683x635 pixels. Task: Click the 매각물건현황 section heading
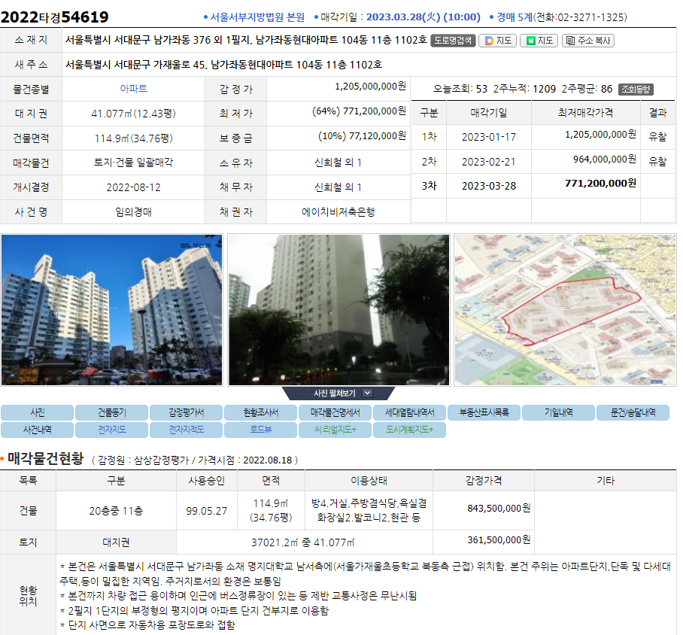(x=45, y=458)
